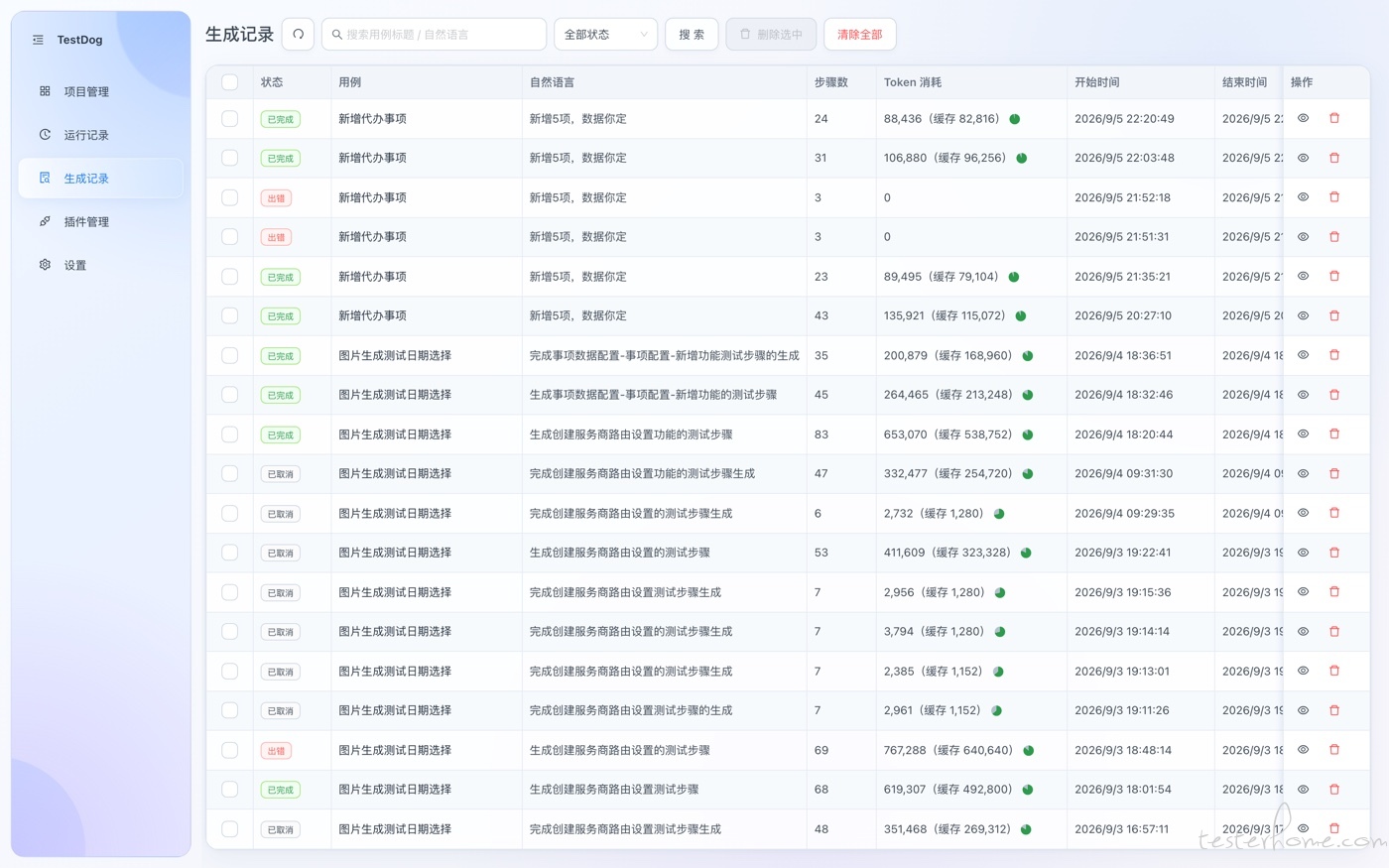View record started 2026/9/5 21:35:21
1389x868 pixels.
pyautogui.click(x=1304, y=276)
